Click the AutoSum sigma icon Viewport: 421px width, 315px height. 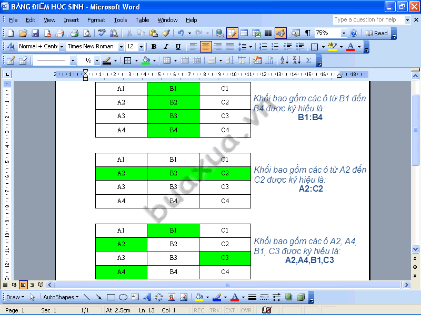tap(309, 60)
